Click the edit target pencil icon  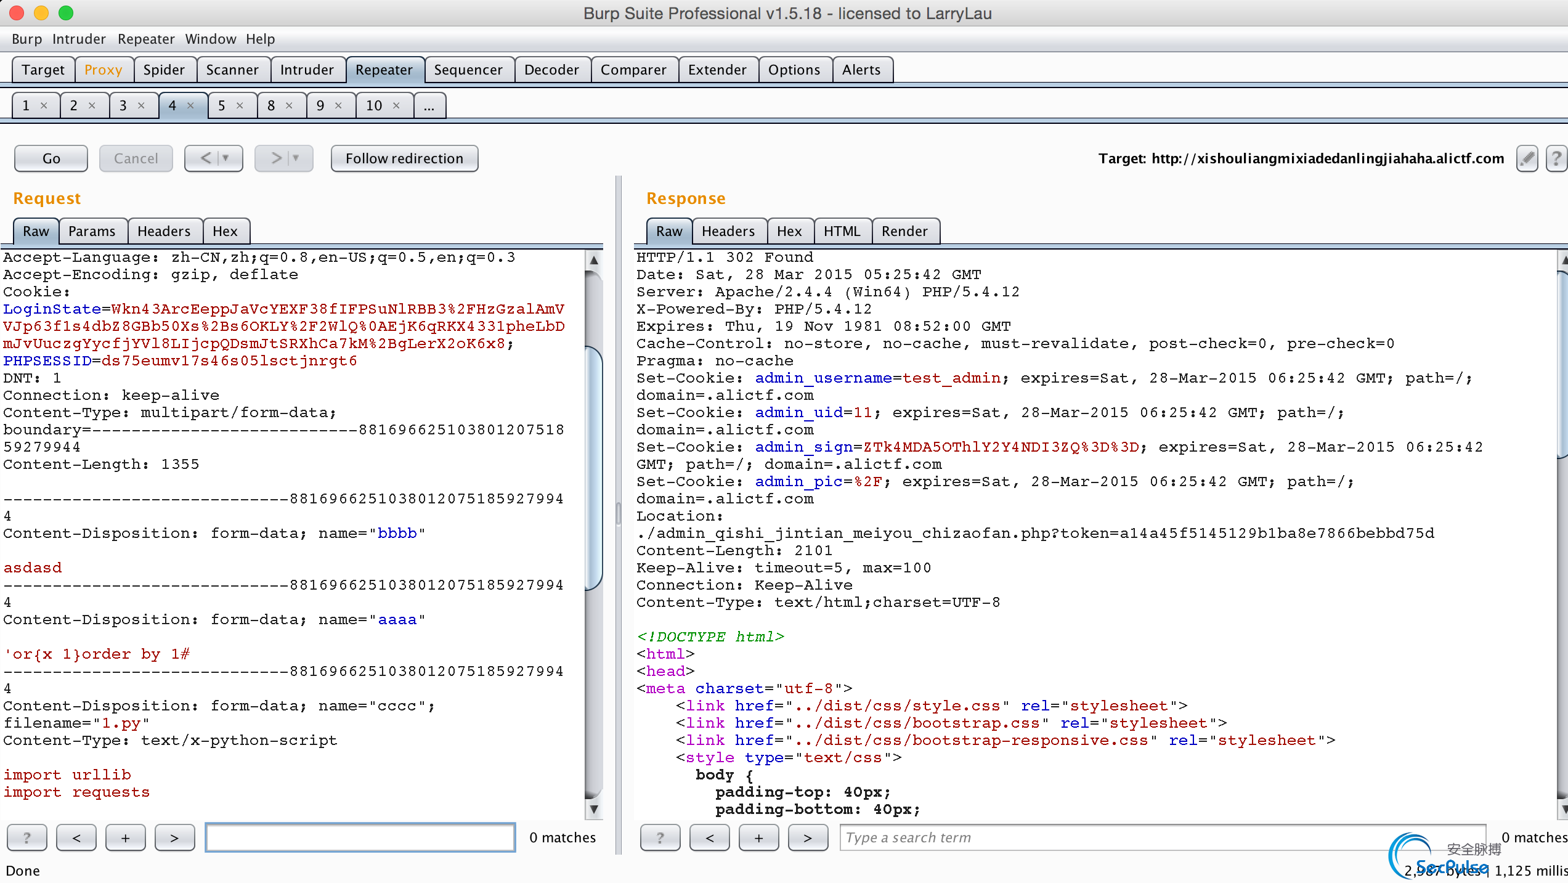tap(1527, 159)
